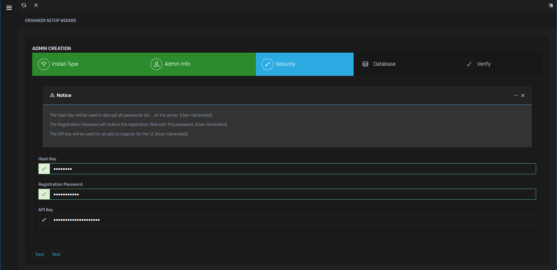Click the Registration Password field label
Viewport: 557px width, 270px height.
60,184
